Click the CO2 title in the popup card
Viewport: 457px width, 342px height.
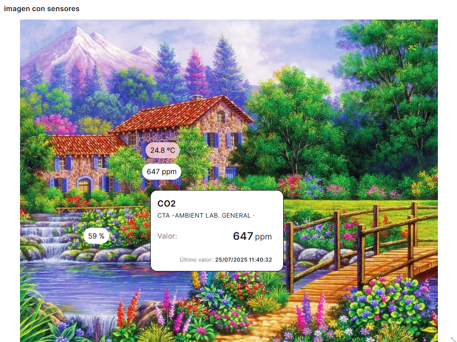pos(166,203)
